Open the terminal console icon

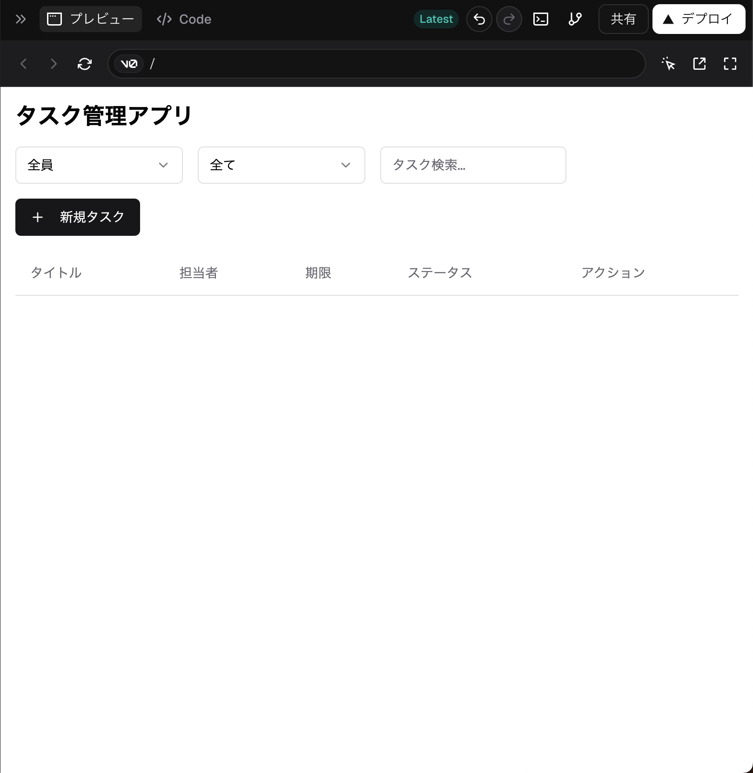point(541,19)
